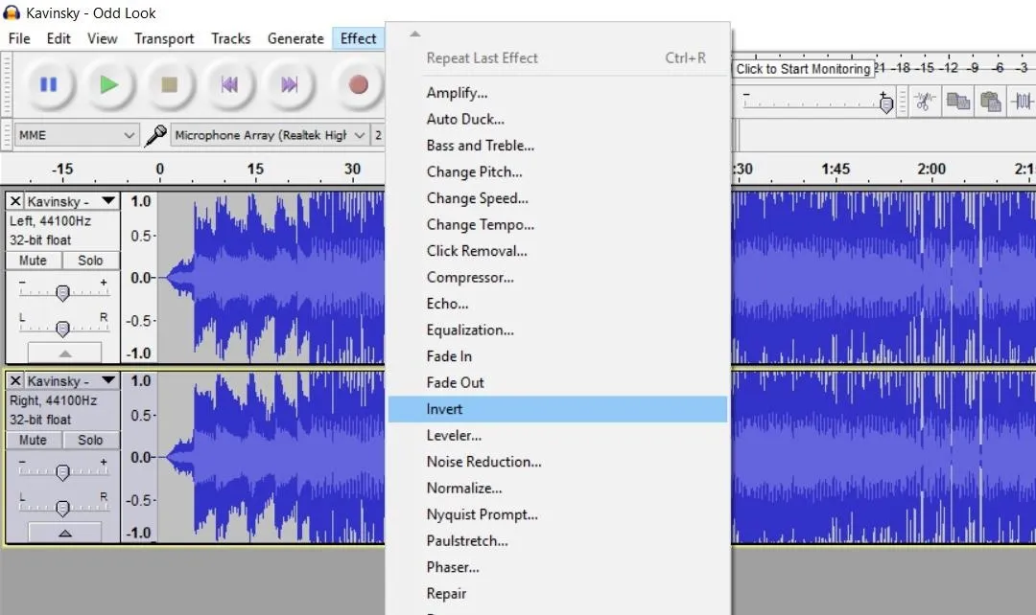Start playback with the green Play button
1036x615 pixels.
pos(109,84)
